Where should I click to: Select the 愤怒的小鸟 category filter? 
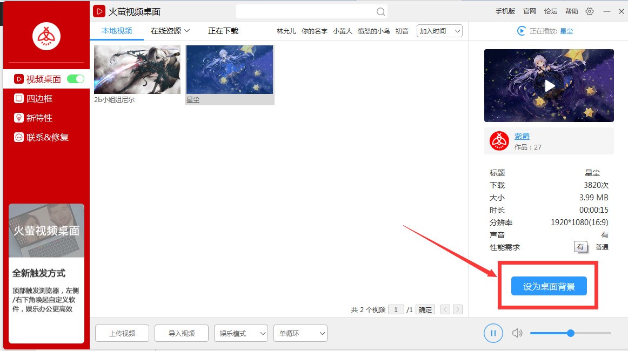372,31
